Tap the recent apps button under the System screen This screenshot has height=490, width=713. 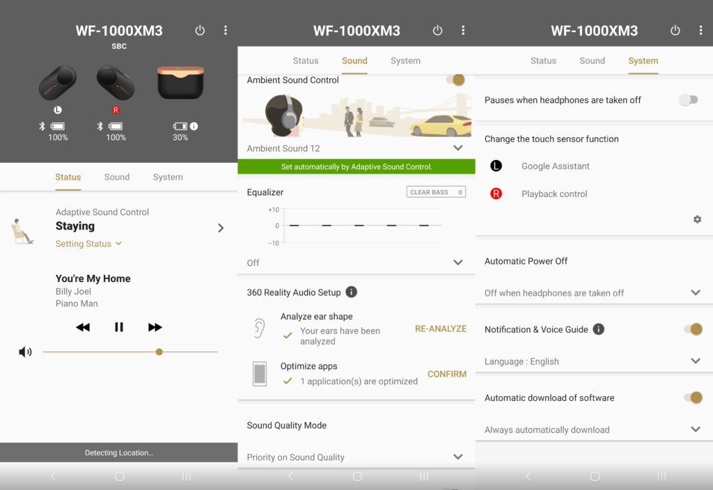point(661,476)
